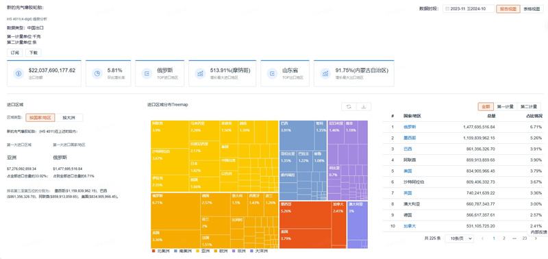Viewport: 548px width, 259px height.
Task: Click the treemap refresh icon
Action: [349, 107]
